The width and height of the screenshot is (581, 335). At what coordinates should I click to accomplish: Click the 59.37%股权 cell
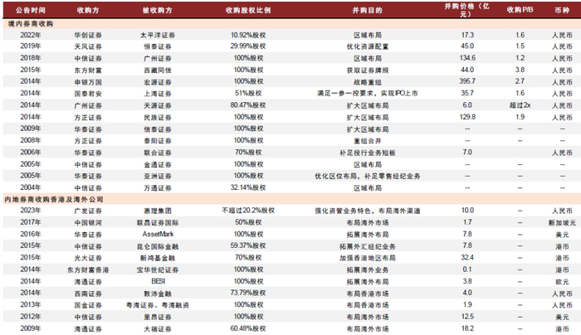[248, 245]
